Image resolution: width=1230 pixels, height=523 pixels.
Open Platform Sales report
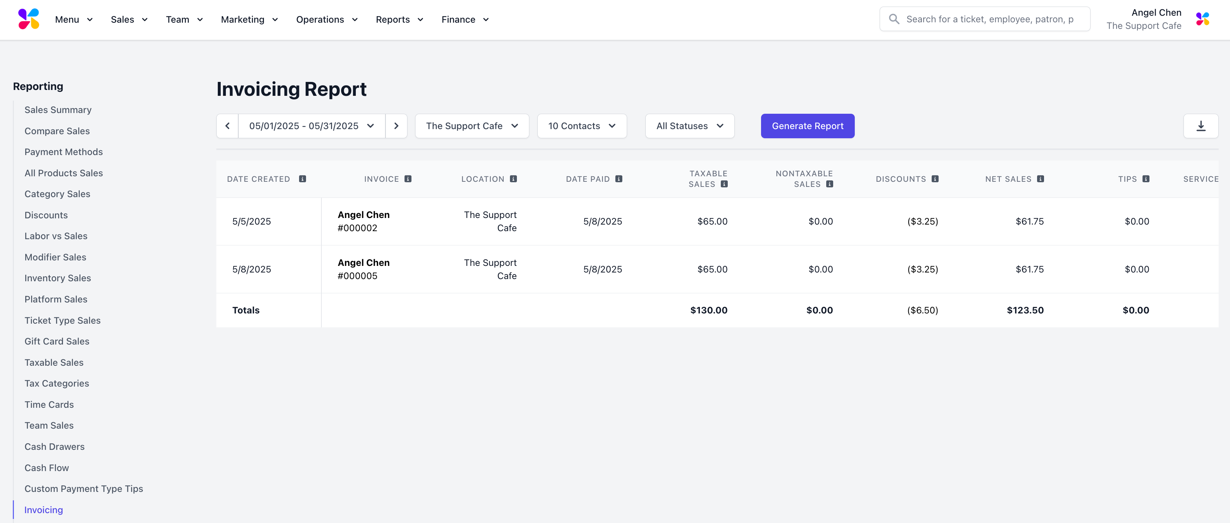(x=56, y=299)
